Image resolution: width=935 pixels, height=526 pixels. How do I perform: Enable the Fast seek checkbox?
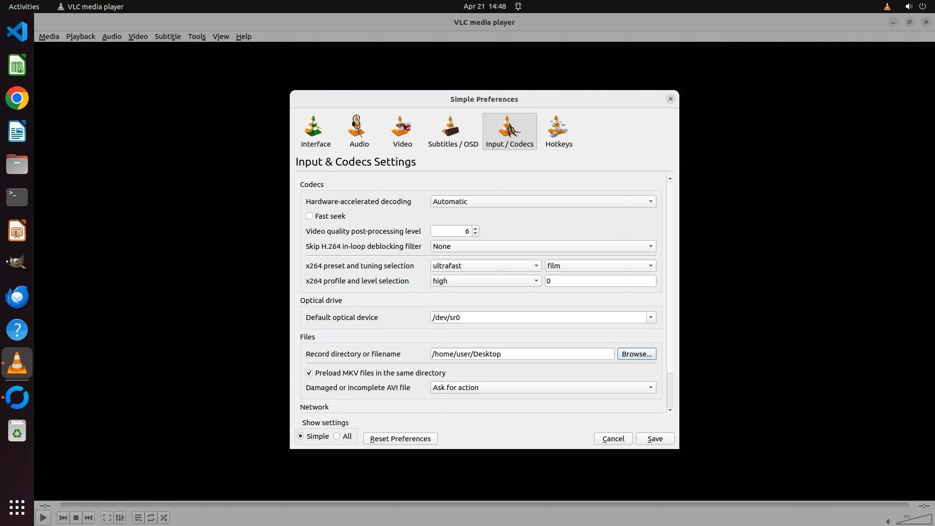click(x=309, y=216)
